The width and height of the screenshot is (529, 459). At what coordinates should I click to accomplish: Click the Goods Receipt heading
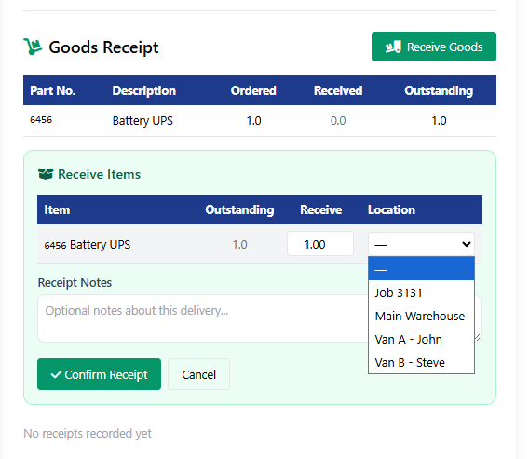(x=103, y=47)
